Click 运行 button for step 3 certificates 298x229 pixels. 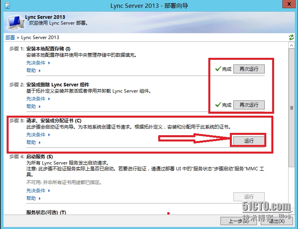[x=249, y=141]
